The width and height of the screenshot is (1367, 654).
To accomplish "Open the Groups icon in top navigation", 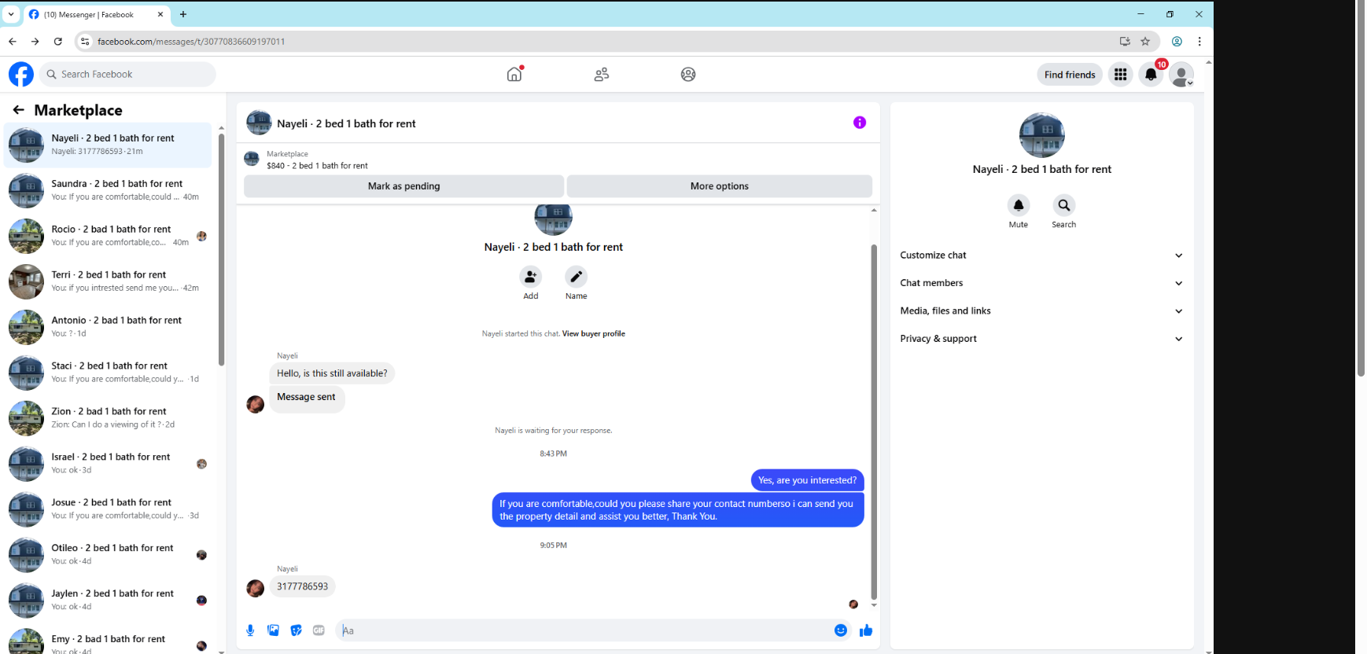I will [x=688, y=75].
